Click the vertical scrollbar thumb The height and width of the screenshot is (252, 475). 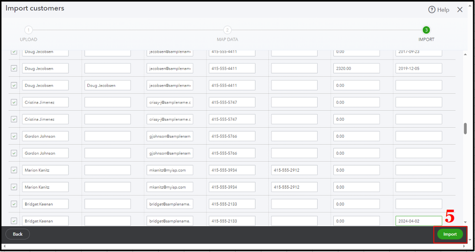[x=465, y=128]
